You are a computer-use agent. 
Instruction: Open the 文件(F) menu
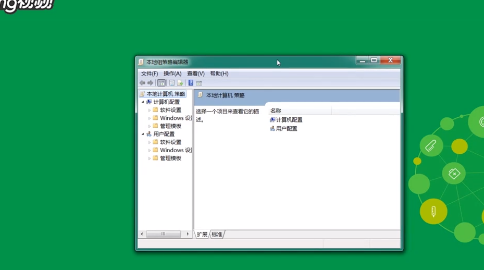(150, 73)
